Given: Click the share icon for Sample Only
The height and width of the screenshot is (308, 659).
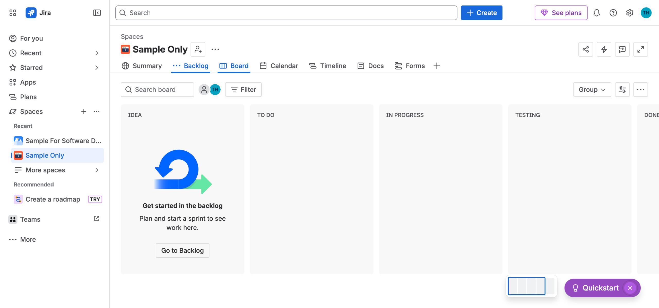Looking at the screenshot, I should 586,49.
